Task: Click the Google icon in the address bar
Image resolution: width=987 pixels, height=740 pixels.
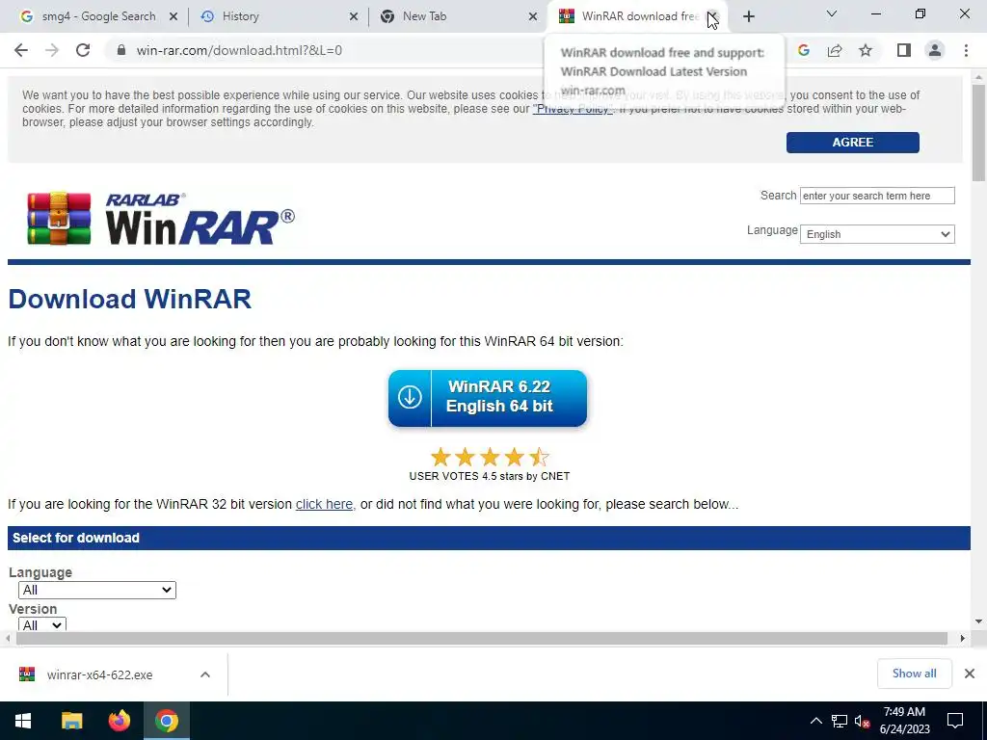Action: click(803, 50)
